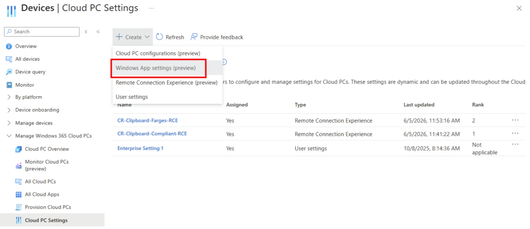Image resolution: width=530 pixels, height=229 pixels.
Task: Collapse Manage Windows 365 Cloud PCs section
Action: coord(9,136)
